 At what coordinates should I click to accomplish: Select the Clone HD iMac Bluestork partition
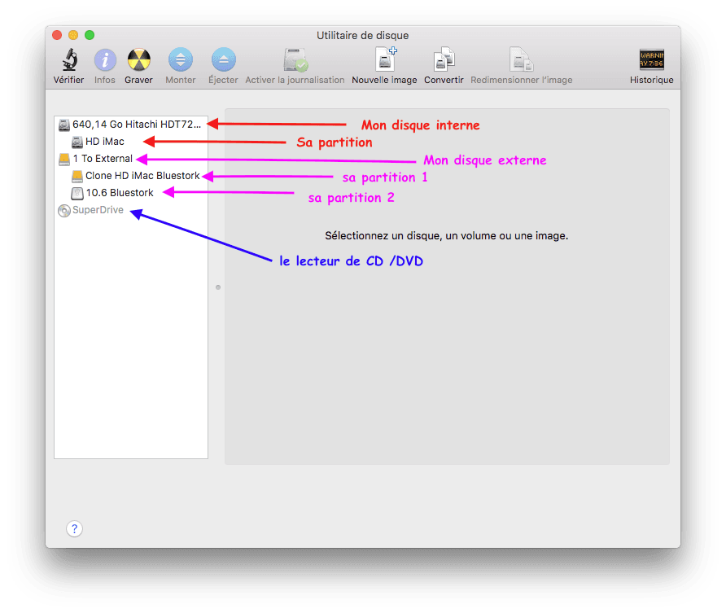tap(131, 176)
